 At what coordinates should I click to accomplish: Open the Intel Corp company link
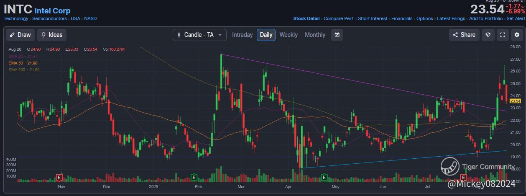pyautogui.click(x=52, y=11)
